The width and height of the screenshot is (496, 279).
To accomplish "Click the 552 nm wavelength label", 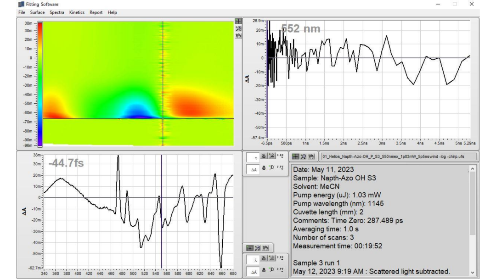I will coord(300,29).
